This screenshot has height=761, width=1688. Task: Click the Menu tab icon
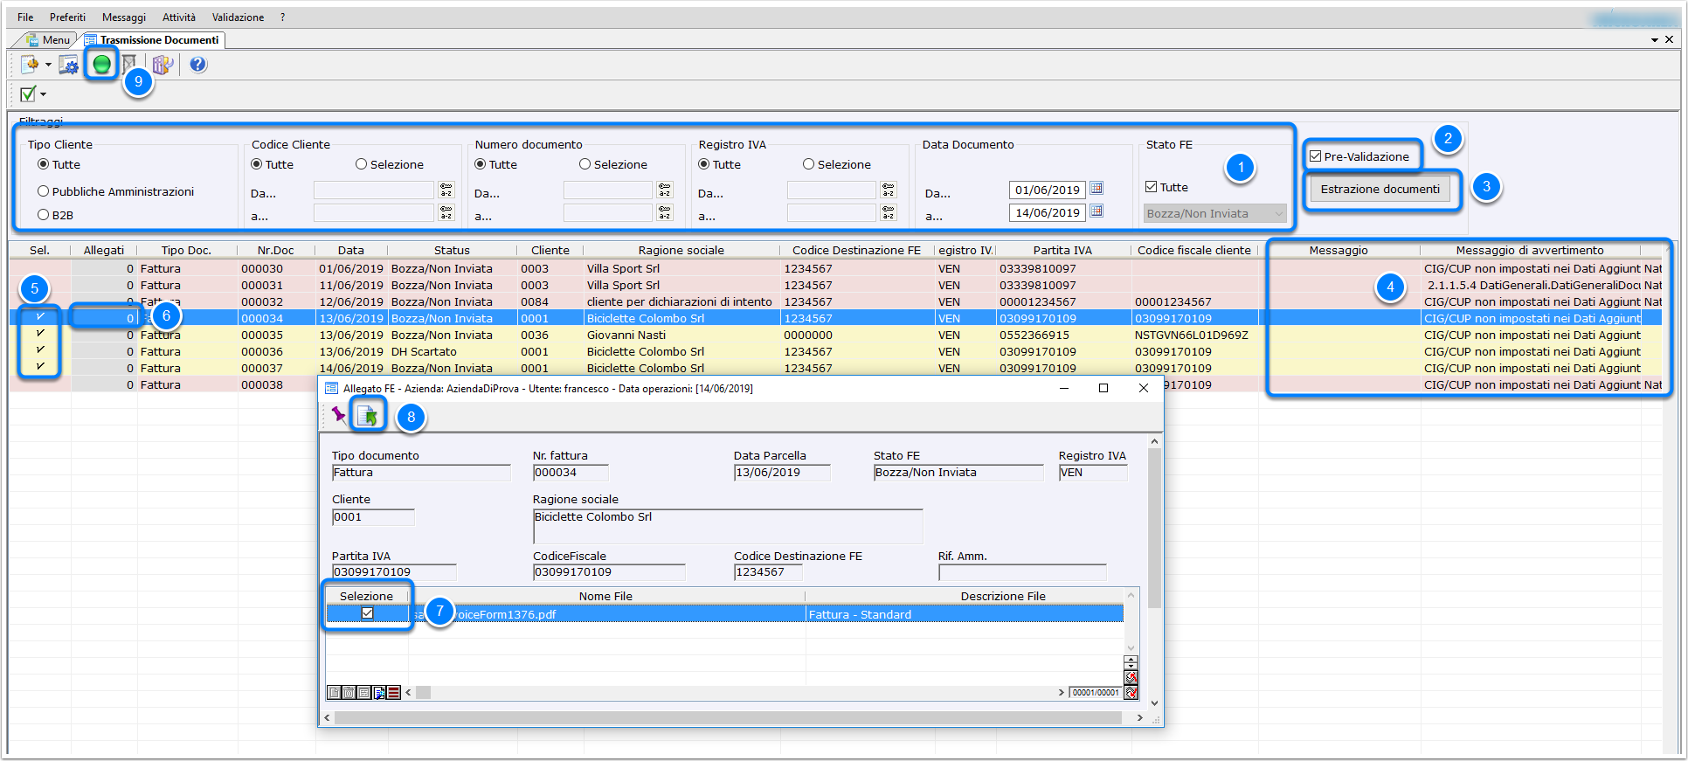point(32,40)
